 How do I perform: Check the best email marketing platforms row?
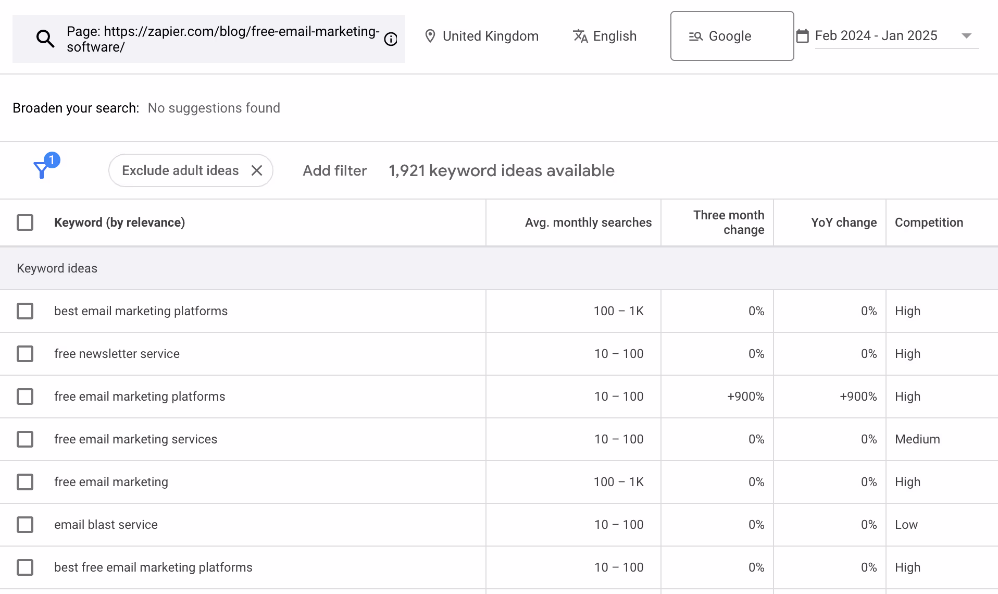[25, 311]
